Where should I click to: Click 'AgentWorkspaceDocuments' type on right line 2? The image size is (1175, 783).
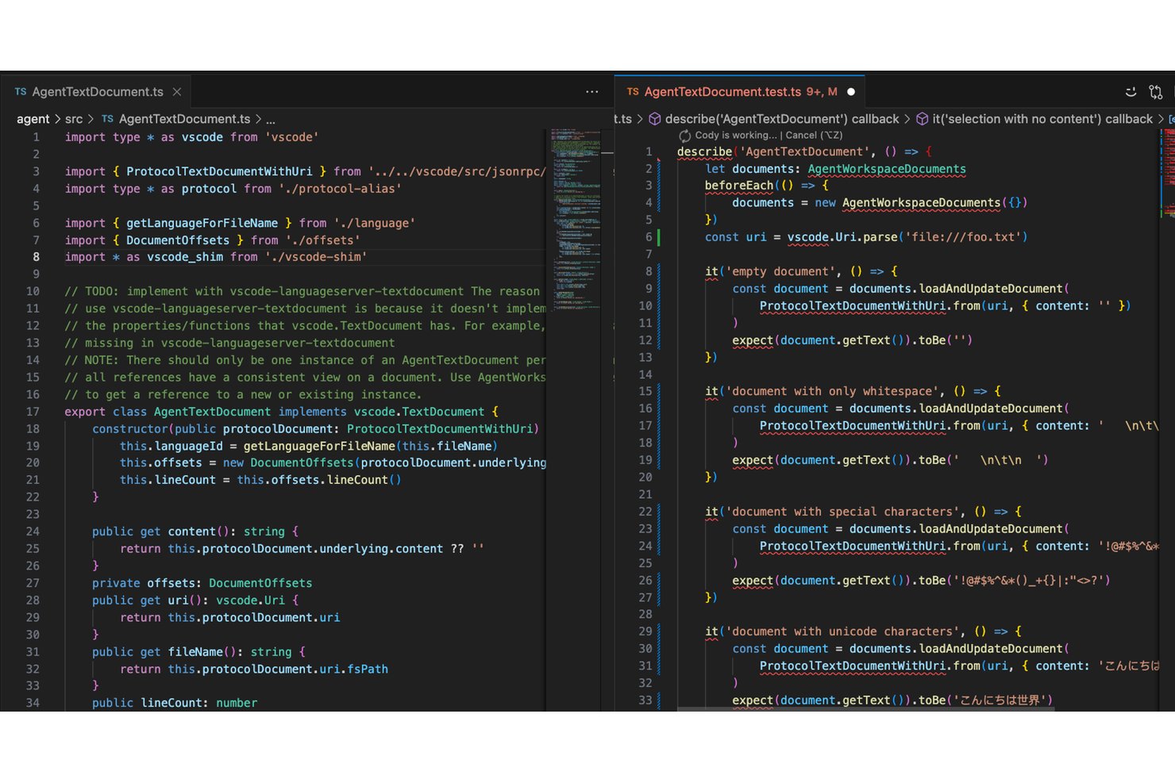coord(887,169)
